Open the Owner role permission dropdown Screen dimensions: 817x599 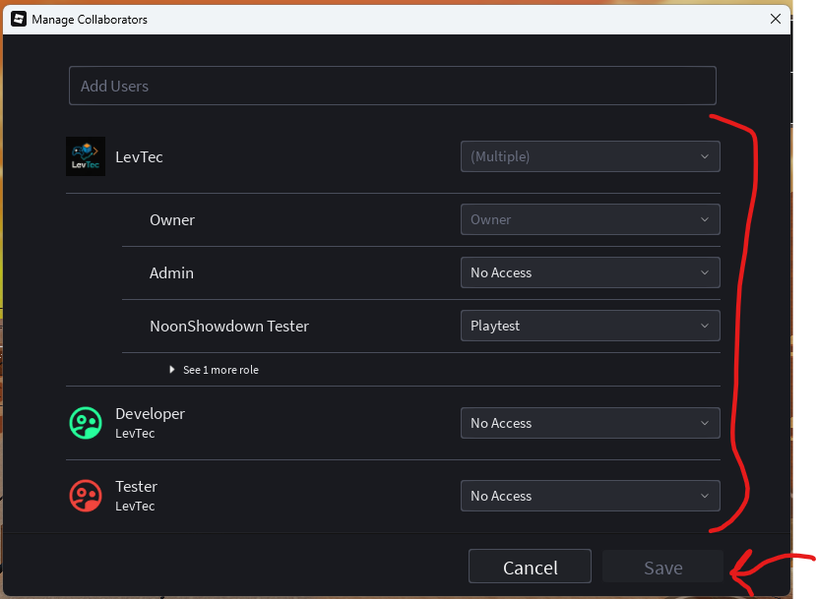tap(591, 219)
